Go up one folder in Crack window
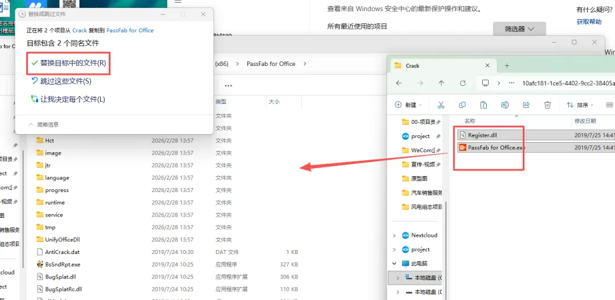615x300 pixels. tap(441, 83)
